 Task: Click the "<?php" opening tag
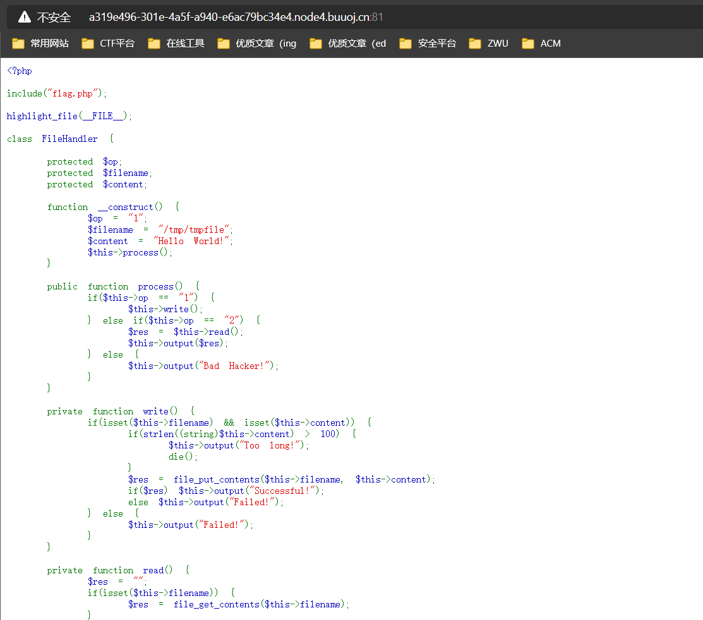tap(20, 71)
